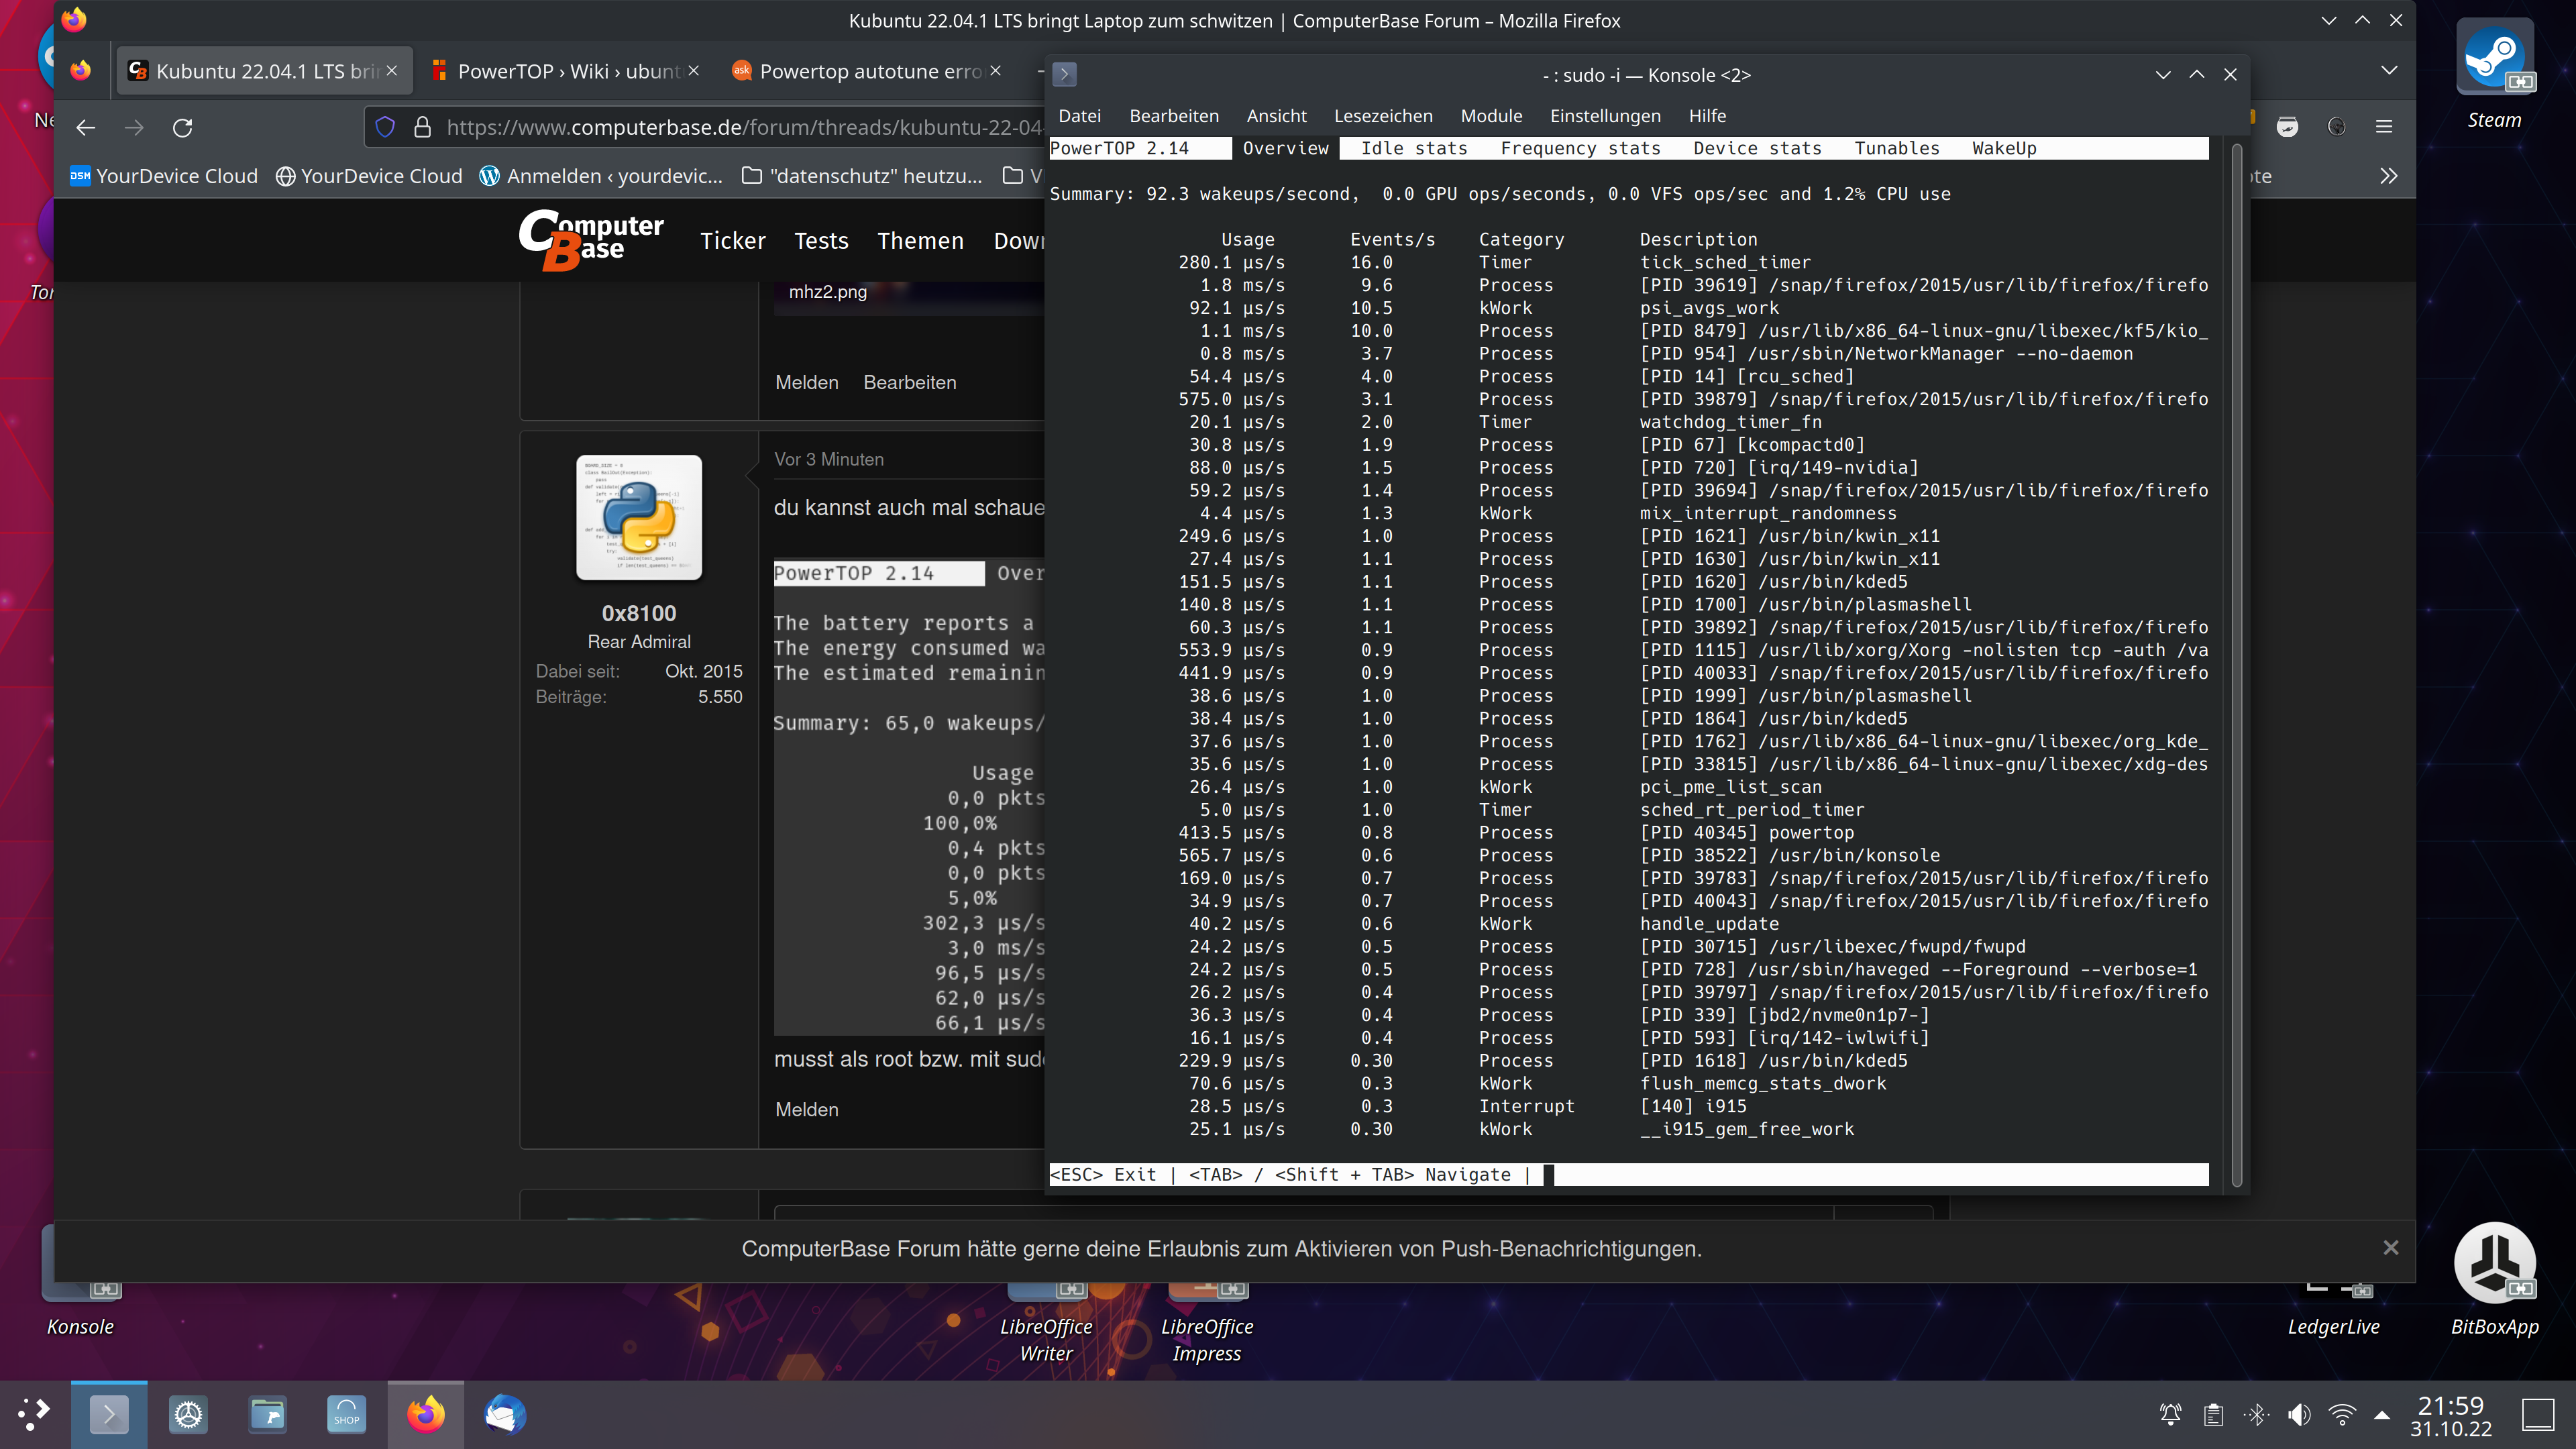Click the Konsole icon in the taskbar
2576x1449 pixels.
(x=108, y=1414)
